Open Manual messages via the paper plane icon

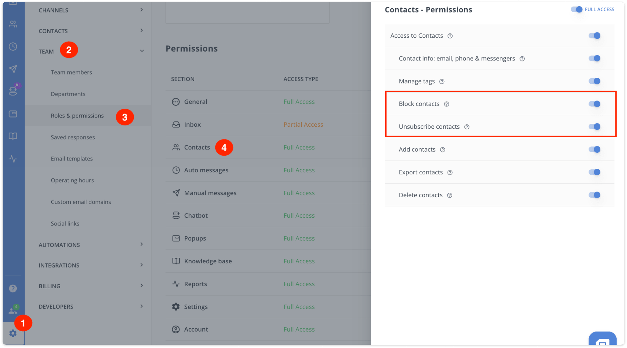(13, 69)
